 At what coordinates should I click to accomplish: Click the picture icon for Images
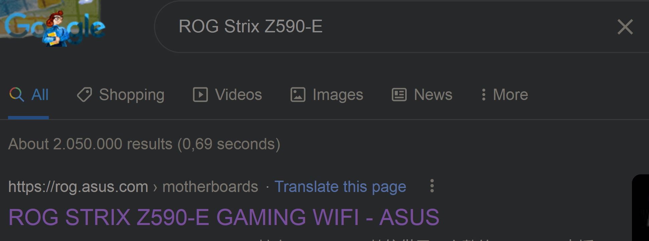point(298,95)
